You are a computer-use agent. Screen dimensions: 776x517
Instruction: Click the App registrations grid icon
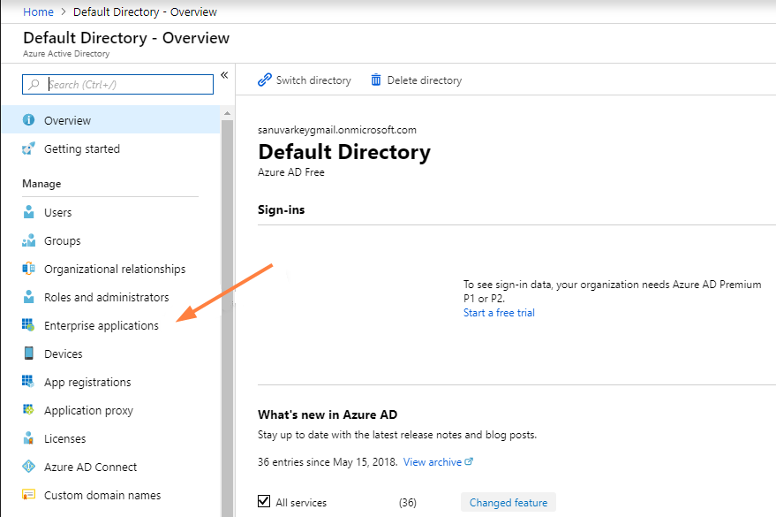tap(28, 382)
